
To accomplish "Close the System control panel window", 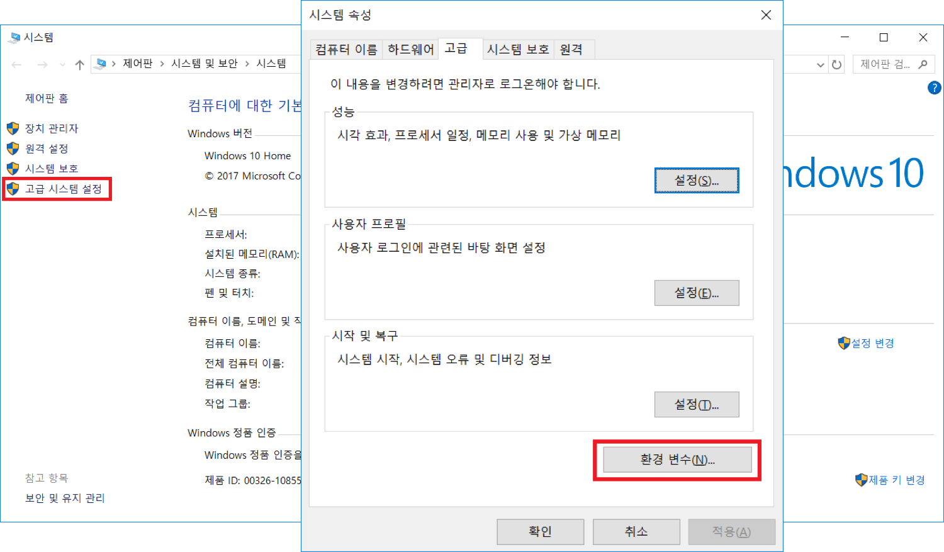I will tap(923, 38).
